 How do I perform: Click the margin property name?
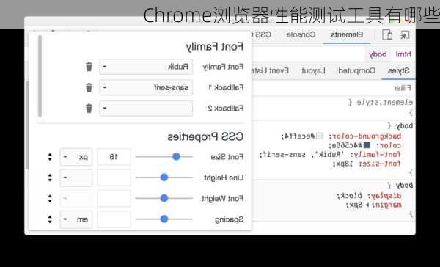389,205
